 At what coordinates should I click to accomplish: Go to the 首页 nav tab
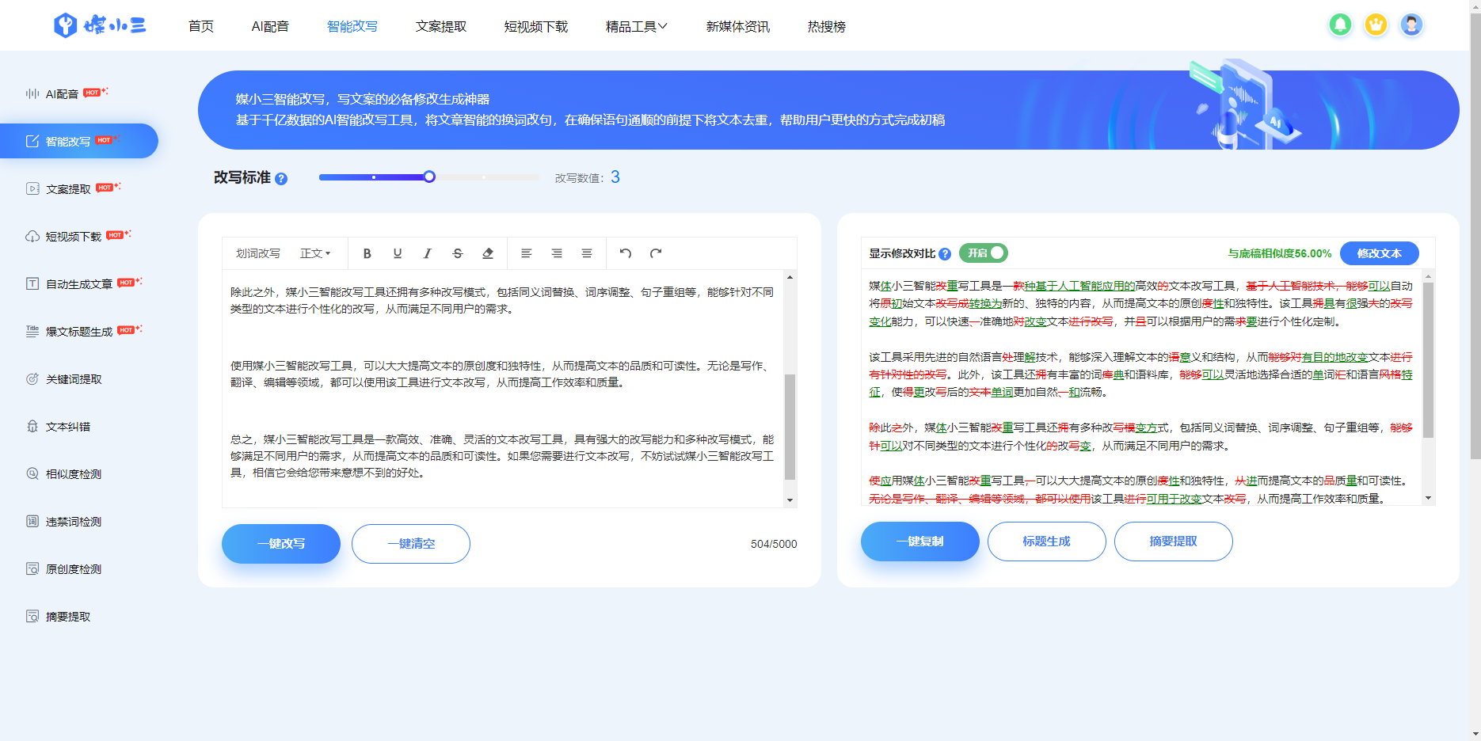(201, 26)
